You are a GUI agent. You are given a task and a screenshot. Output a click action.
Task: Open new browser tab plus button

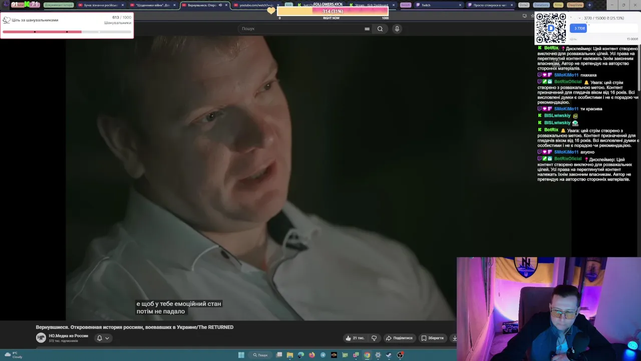point(589,5)
